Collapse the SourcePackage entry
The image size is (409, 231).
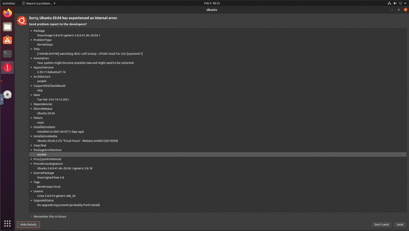point(31,173)
